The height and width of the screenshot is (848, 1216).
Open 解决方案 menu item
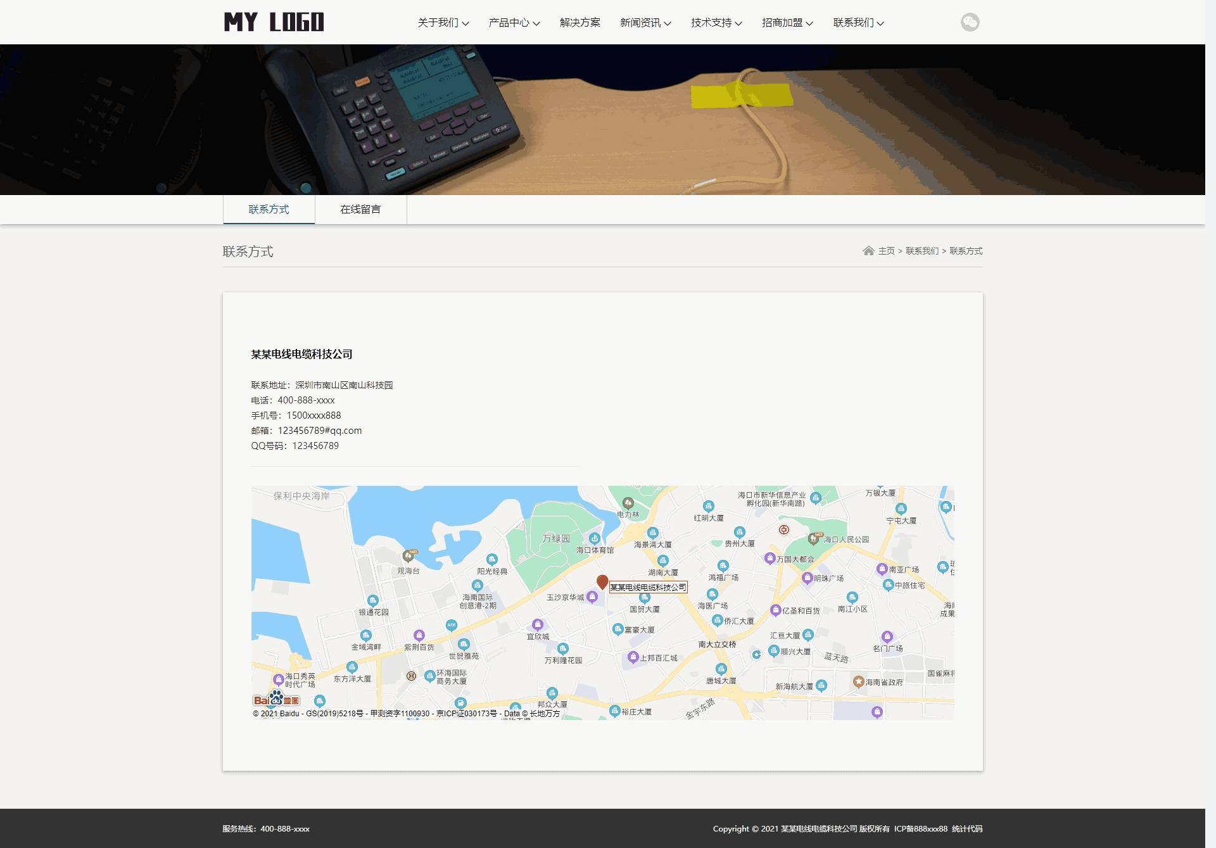[x=580, y=23]
